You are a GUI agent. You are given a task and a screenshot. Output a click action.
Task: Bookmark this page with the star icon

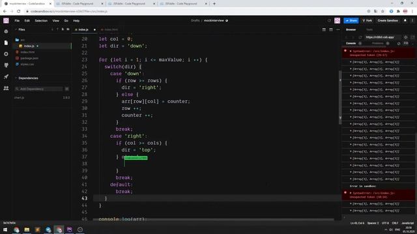pos(382,12)
